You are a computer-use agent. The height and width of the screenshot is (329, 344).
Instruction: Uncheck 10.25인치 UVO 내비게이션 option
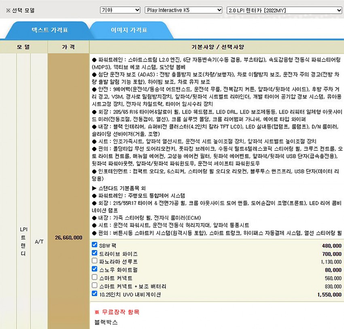[95, 294]
